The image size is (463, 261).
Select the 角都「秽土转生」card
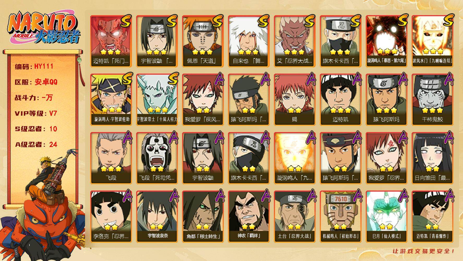203,216
